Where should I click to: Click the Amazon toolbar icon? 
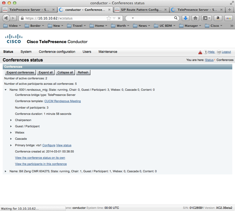tap(218, 18)
